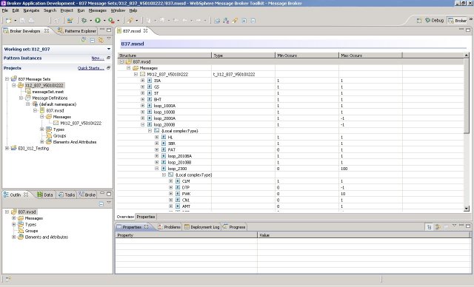Select the 837.mxsd node in Outline
The width and height of the screenshot is (474, 287).
tap(27, 212)
